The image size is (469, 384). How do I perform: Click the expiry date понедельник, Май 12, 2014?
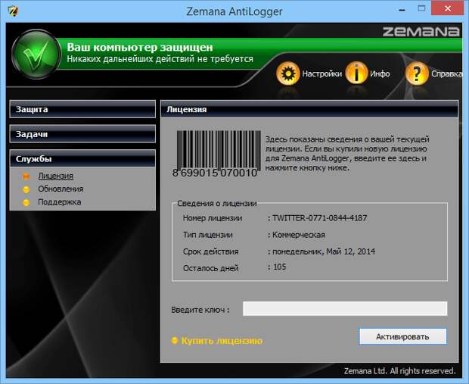(x=324, y=251)
